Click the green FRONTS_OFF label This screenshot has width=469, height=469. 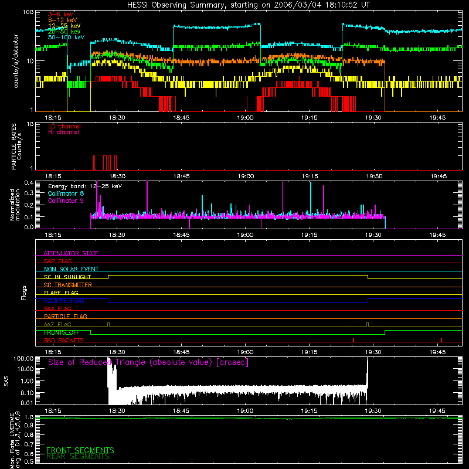[x=62, y=332]
